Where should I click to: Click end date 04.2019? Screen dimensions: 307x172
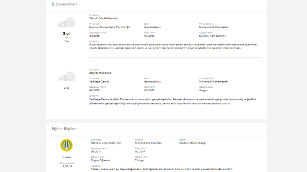pyautogui.click(x=150, y=36)
